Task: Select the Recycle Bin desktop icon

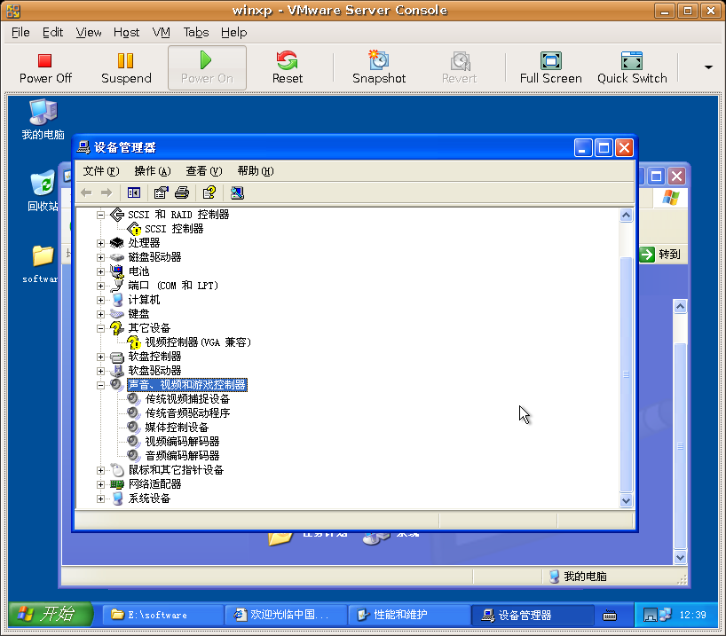Action: [x=43, y=191]
